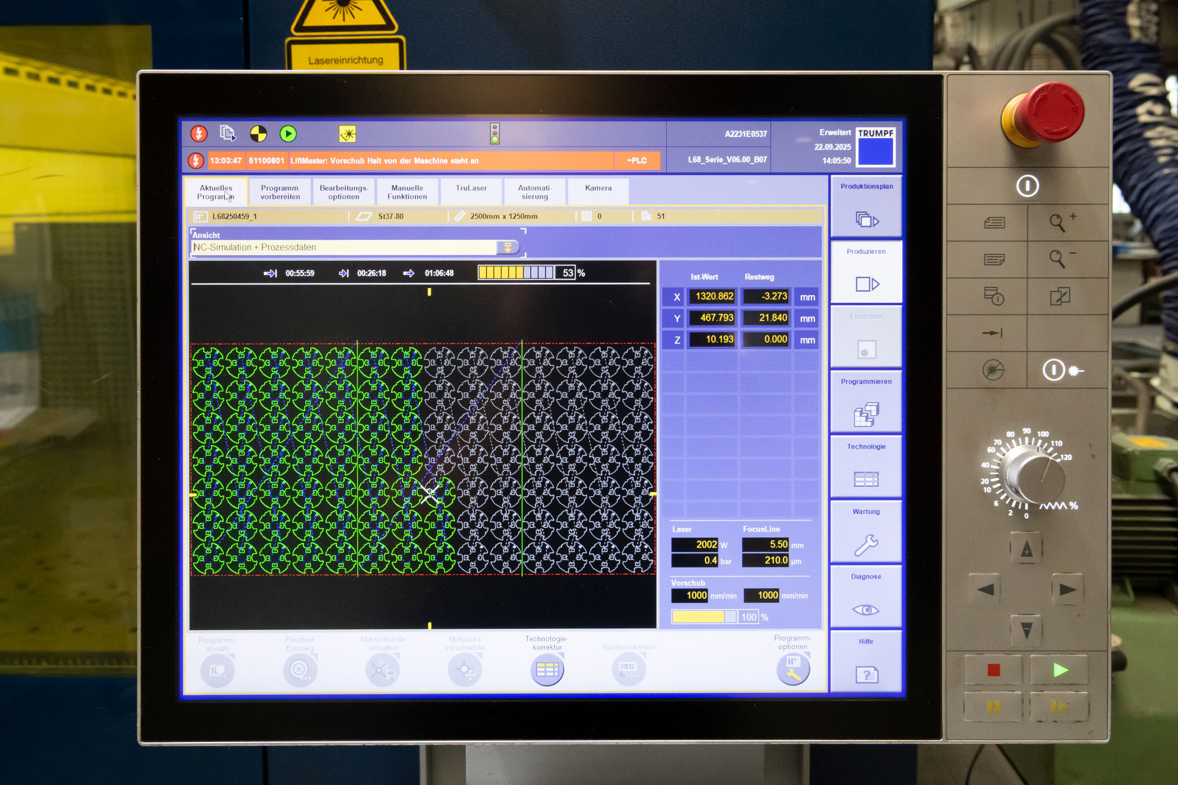
Task: Click the traffic light status indicator
Action: click(x=495, y=134)
